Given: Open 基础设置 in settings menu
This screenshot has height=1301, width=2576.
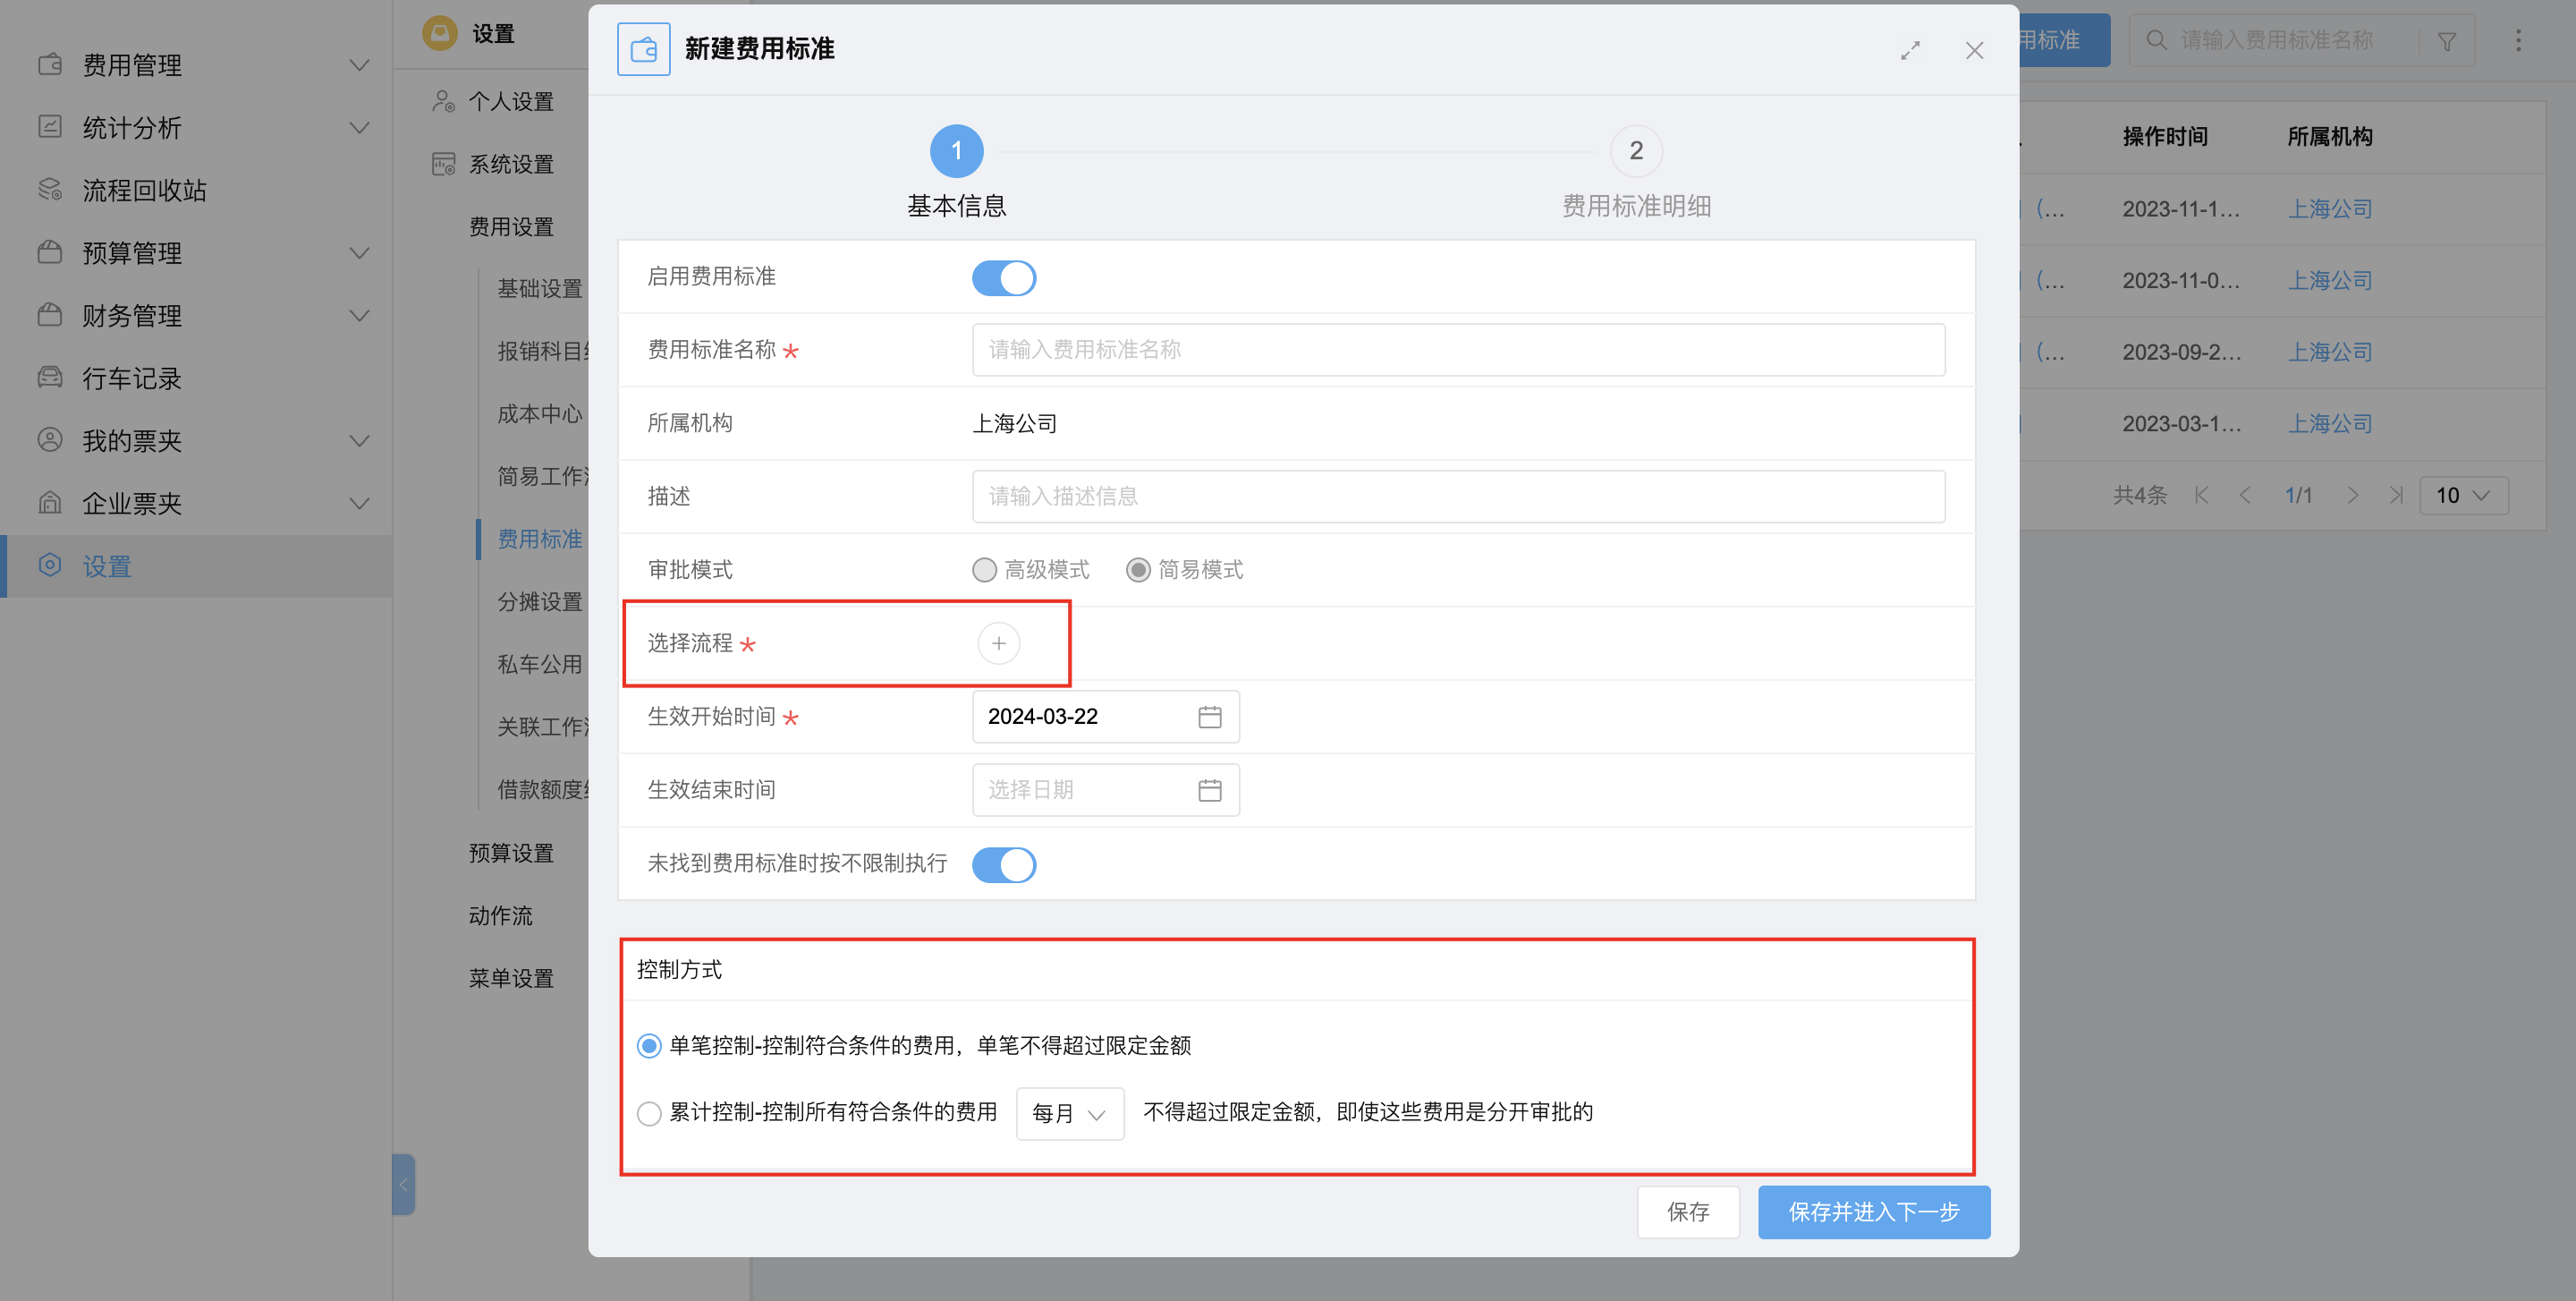Looking at the screenshot, I should coord(540,289).
